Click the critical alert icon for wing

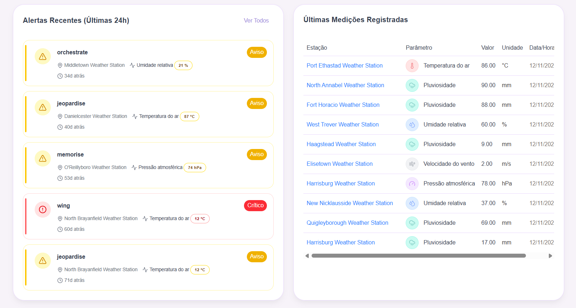pyautogui.click(x=43, y=210)
